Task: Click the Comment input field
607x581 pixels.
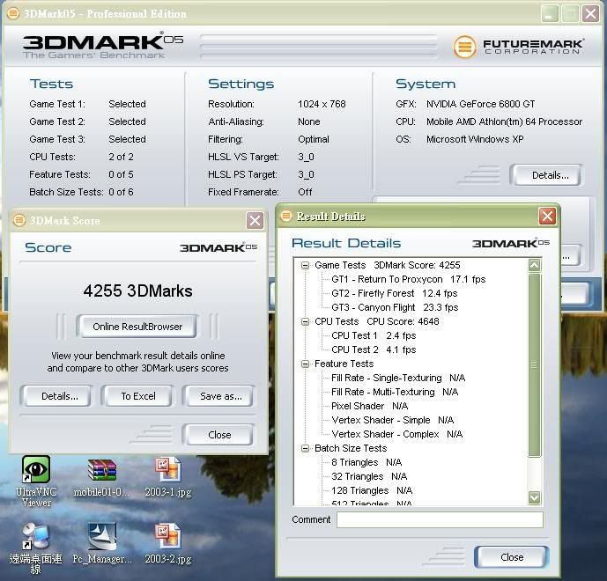Action: point(440,519)
